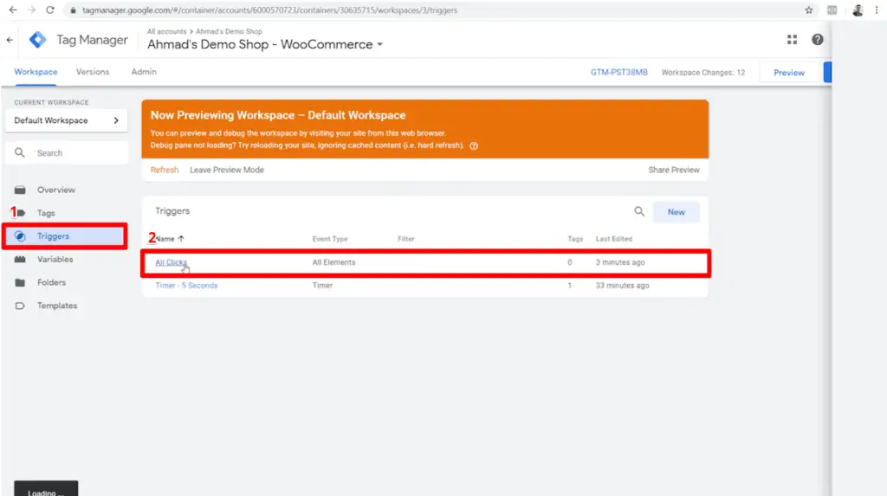Screen dimensions: 887x496
Task: Switch to the Versions tab
Action: pos(93,72)
